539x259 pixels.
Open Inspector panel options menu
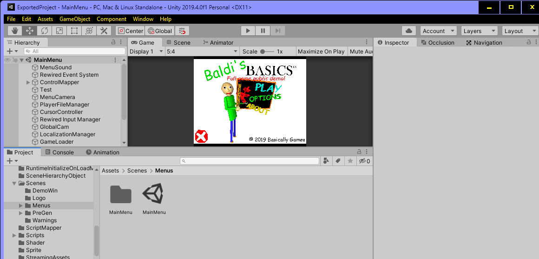[x=536, y=42]
